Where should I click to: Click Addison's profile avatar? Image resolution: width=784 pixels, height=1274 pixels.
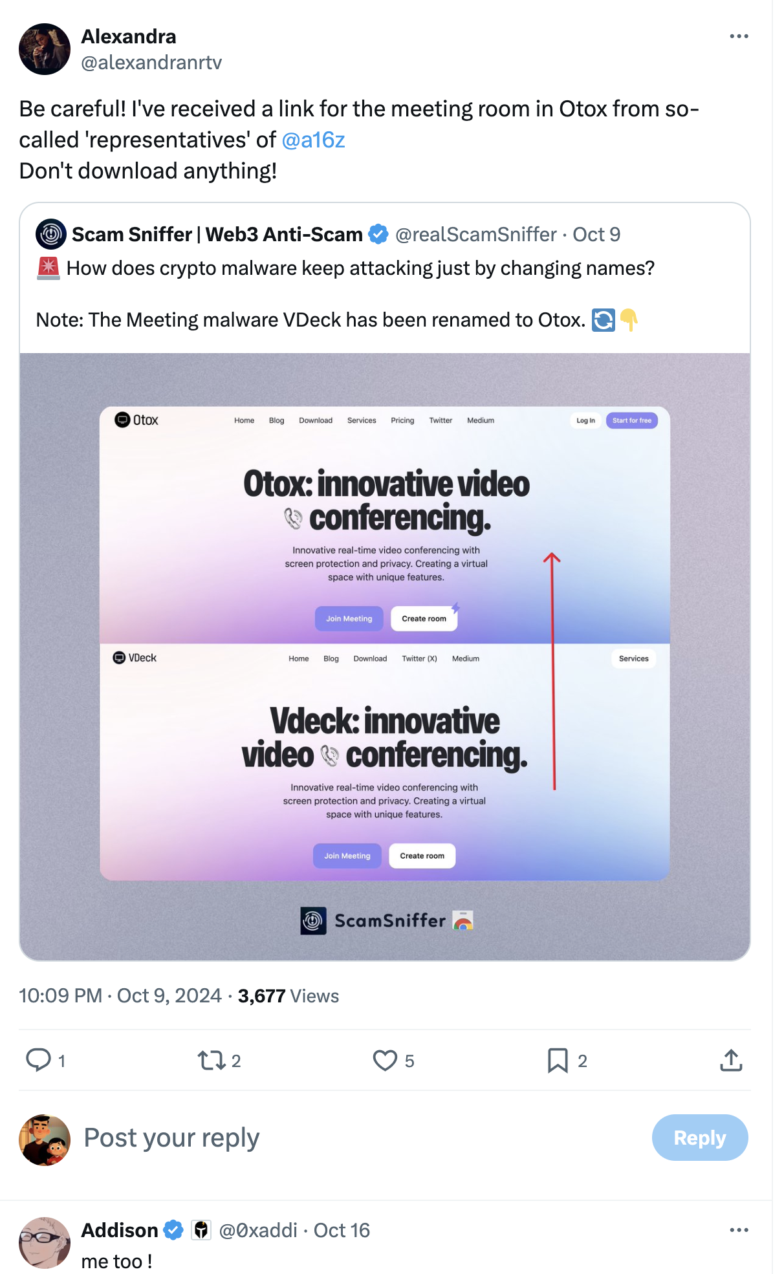[x=45, y=1242]
